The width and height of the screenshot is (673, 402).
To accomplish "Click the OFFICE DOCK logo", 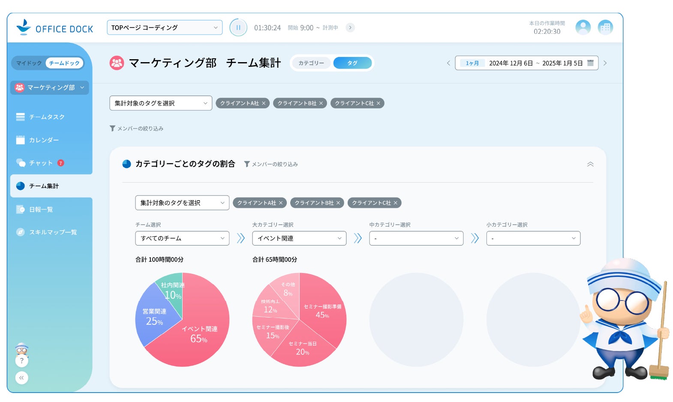I will pos(54,27).
